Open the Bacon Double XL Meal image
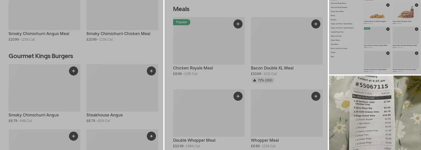The image size is (421, 150). pos(287,41)
